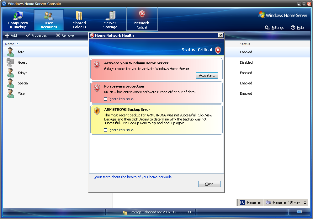Select the Guest user name
This screenshot has height=219, width=313.
[x=22, y=62]
